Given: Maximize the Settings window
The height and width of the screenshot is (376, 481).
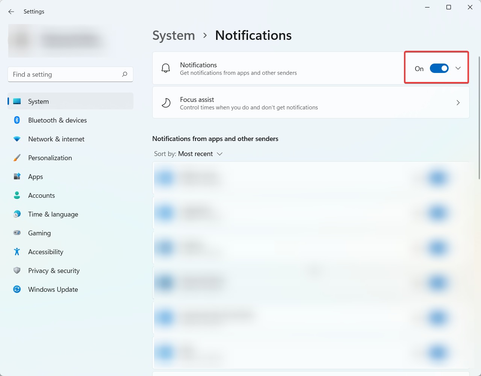Looking at the screenshot, I should [449, 7].
